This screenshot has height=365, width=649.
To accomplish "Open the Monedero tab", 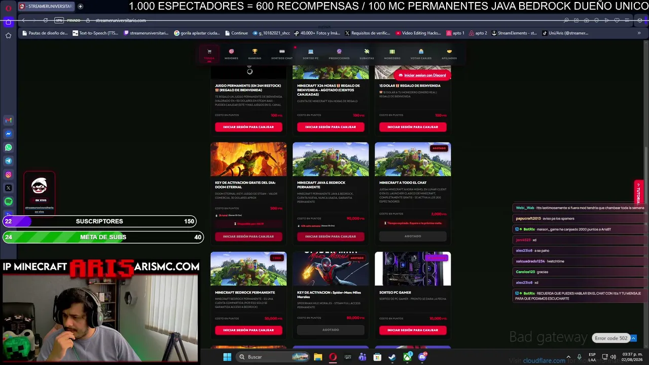I will point(392,54).
